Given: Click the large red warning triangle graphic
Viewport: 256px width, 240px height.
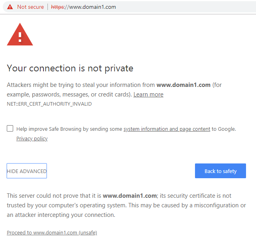Looking at the screenshot, I should (20, 35).
